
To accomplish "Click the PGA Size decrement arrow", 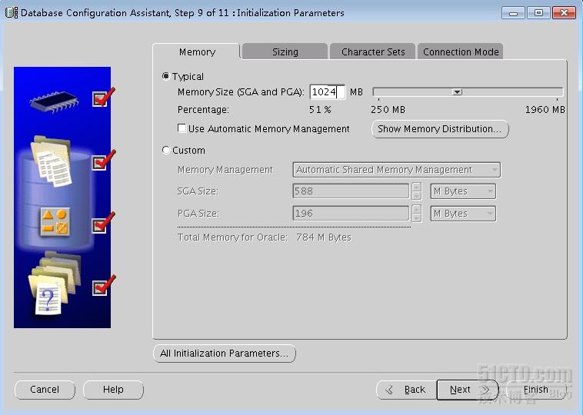I will tap(417, 217).
